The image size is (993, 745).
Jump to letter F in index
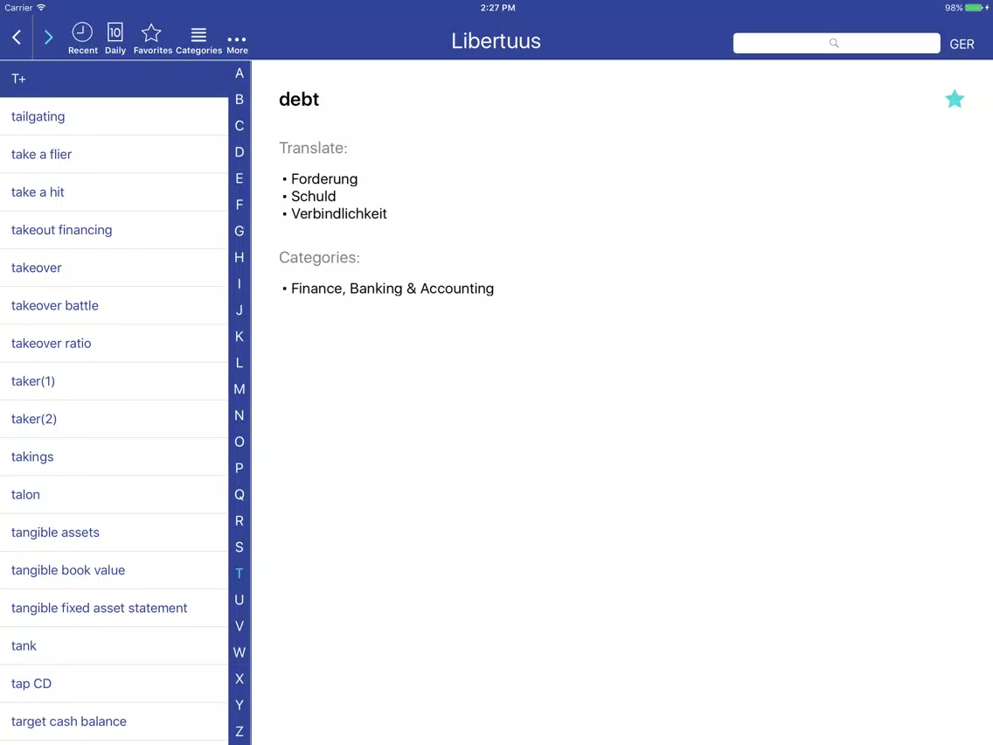coord(240,205)
